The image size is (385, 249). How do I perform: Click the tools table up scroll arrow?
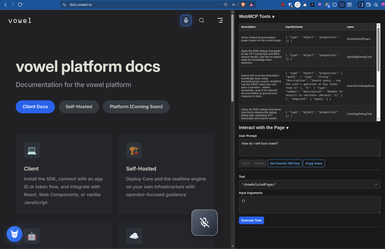(379, 25)
